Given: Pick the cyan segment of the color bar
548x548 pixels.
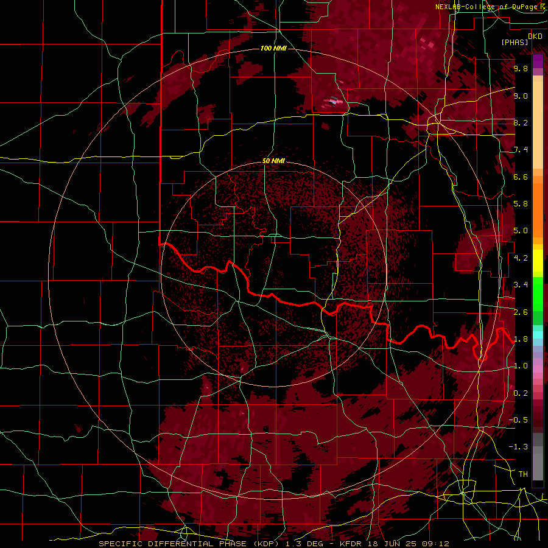Looking at the screenshot, I should tap(538, 334).
